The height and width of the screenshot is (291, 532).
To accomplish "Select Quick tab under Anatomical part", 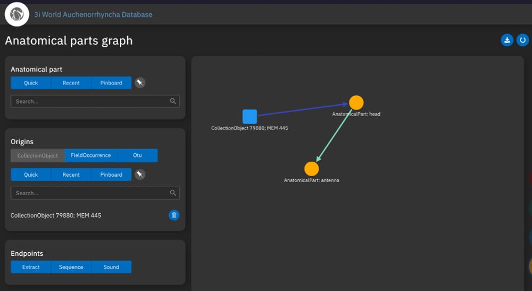I will pos(31,83).
